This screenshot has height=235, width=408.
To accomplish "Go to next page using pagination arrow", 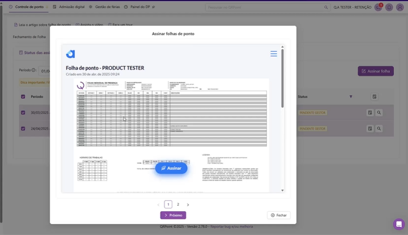I will (x=188, y=205).
